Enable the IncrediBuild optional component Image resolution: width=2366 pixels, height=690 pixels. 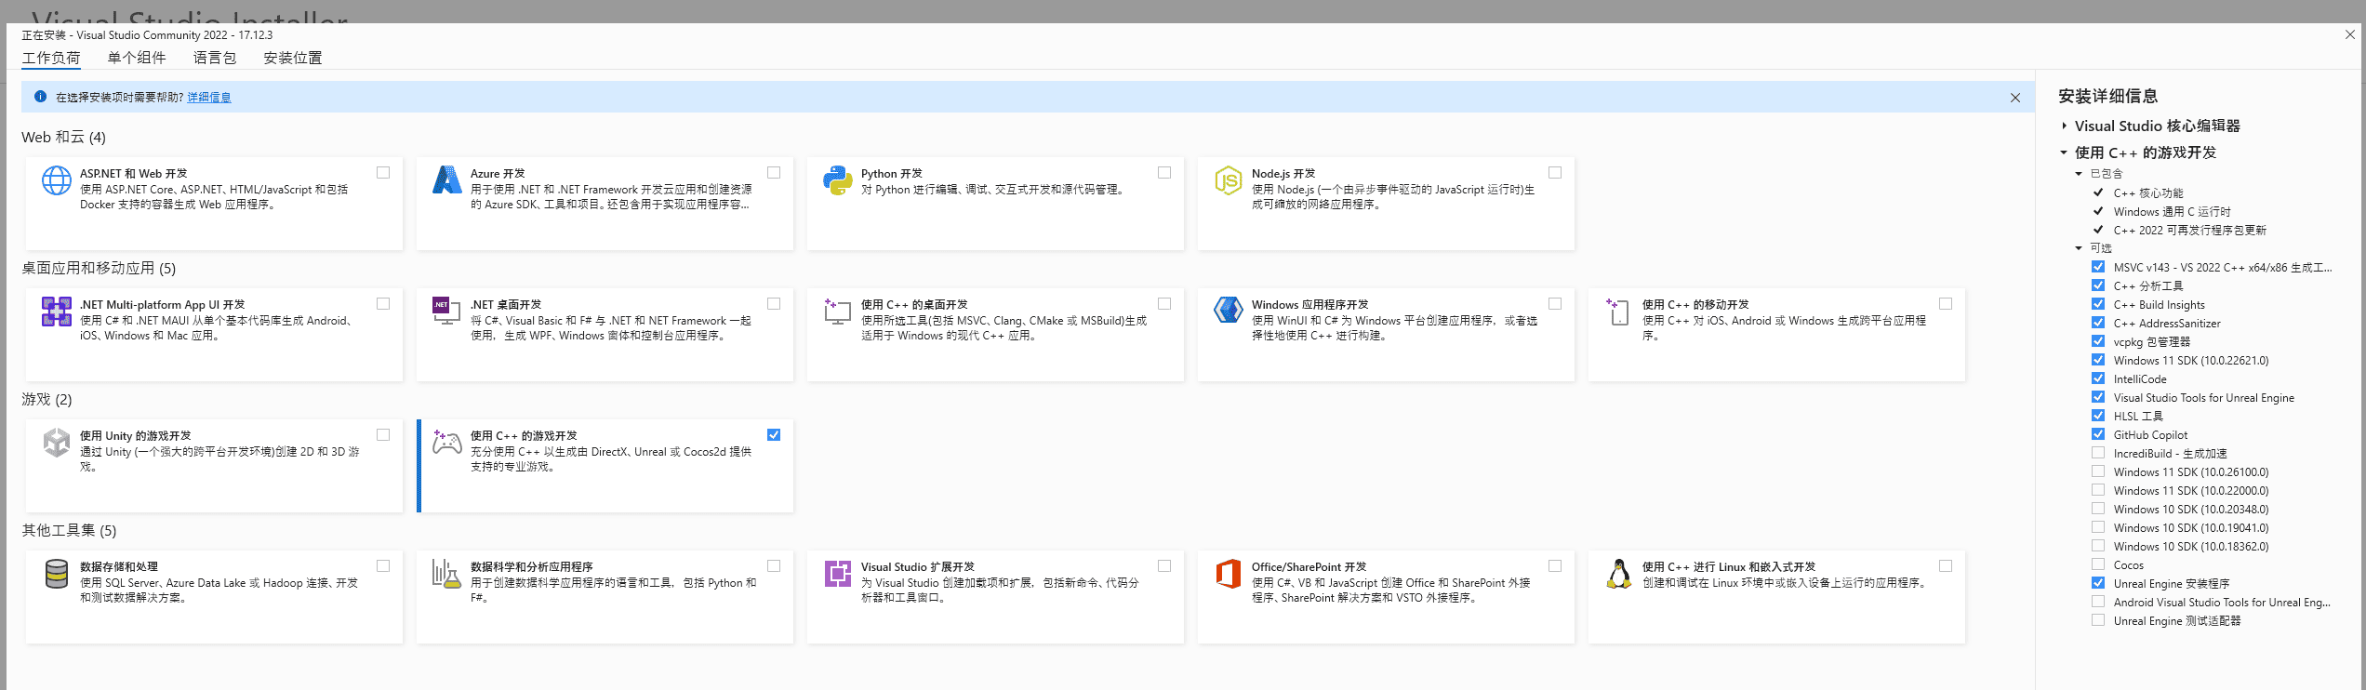pos(2098,453)
